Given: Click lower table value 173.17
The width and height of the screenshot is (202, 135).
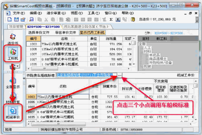Looking at the screenshot, I should point(130,117).
